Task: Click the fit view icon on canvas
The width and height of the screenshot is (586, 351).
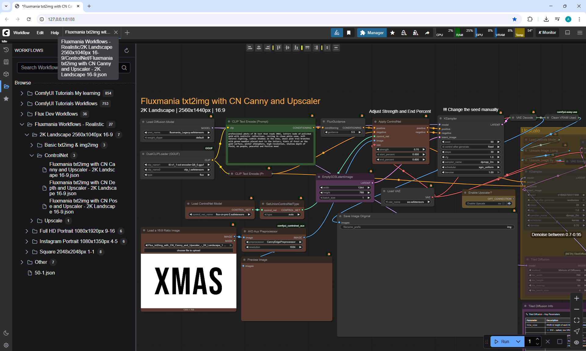Action: [577, 320]
